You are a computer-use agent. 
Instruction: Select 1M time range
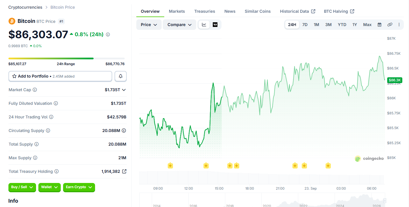pos(317,25)
